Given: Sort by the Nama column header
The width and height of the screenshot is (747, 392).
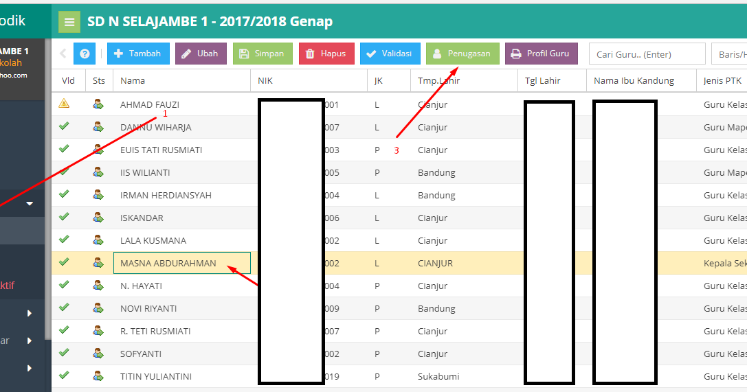Looking at the screenshot, I should coord(181,80).
